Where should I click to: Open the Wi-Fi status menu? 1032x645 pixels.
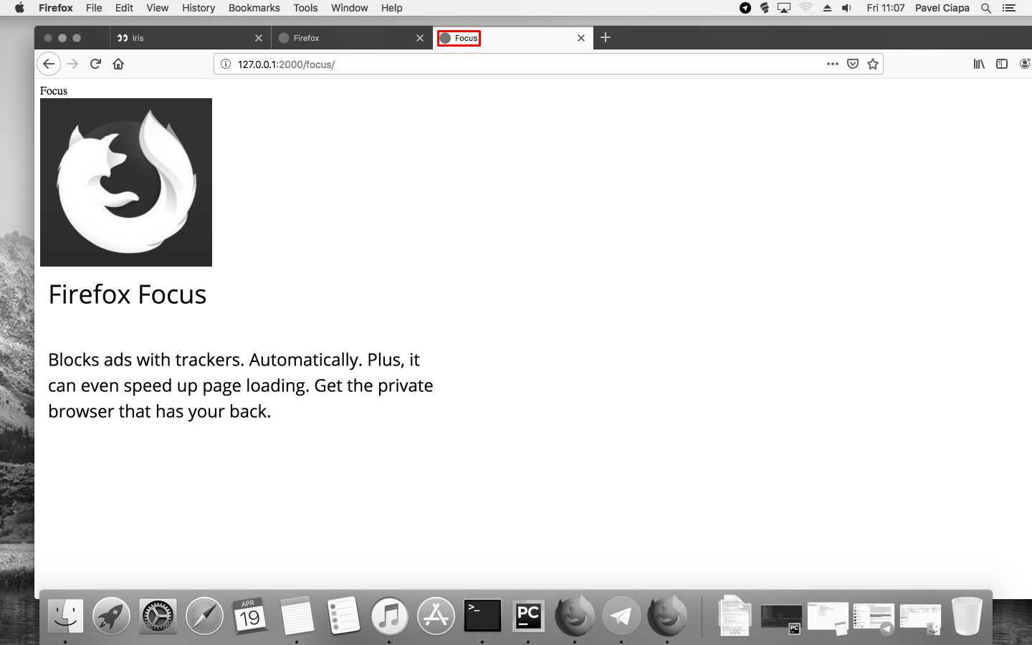tap(806, 8)
